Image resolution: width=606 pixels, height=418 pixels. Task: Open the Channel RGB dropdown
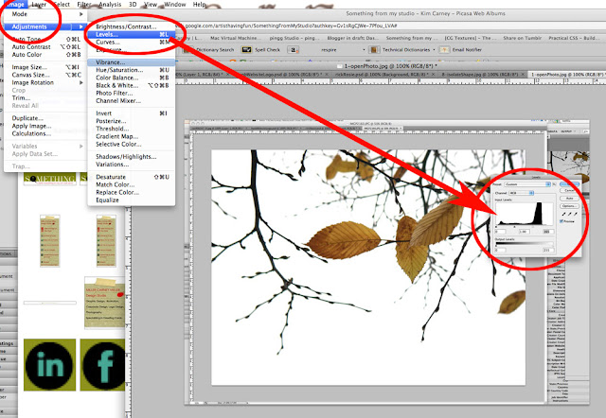click(522, 193)
